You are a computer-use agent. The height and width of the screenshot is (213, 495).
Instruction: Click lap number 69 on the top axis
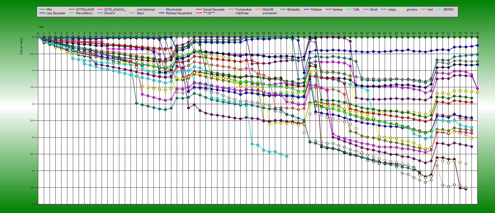[437, 33]
